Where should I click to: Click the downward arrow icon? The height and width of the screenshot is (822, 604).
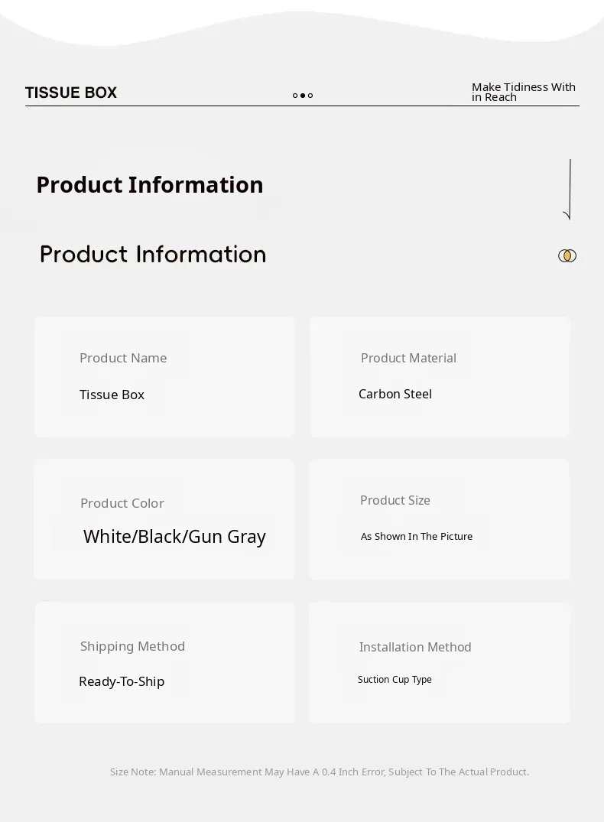(569, 190)
